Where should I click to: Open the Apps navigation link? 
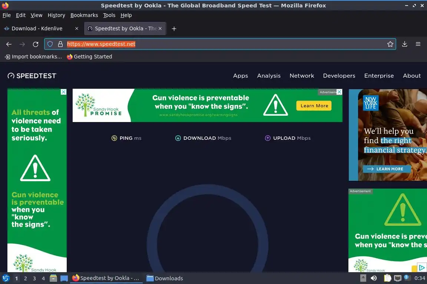(241, 76)
